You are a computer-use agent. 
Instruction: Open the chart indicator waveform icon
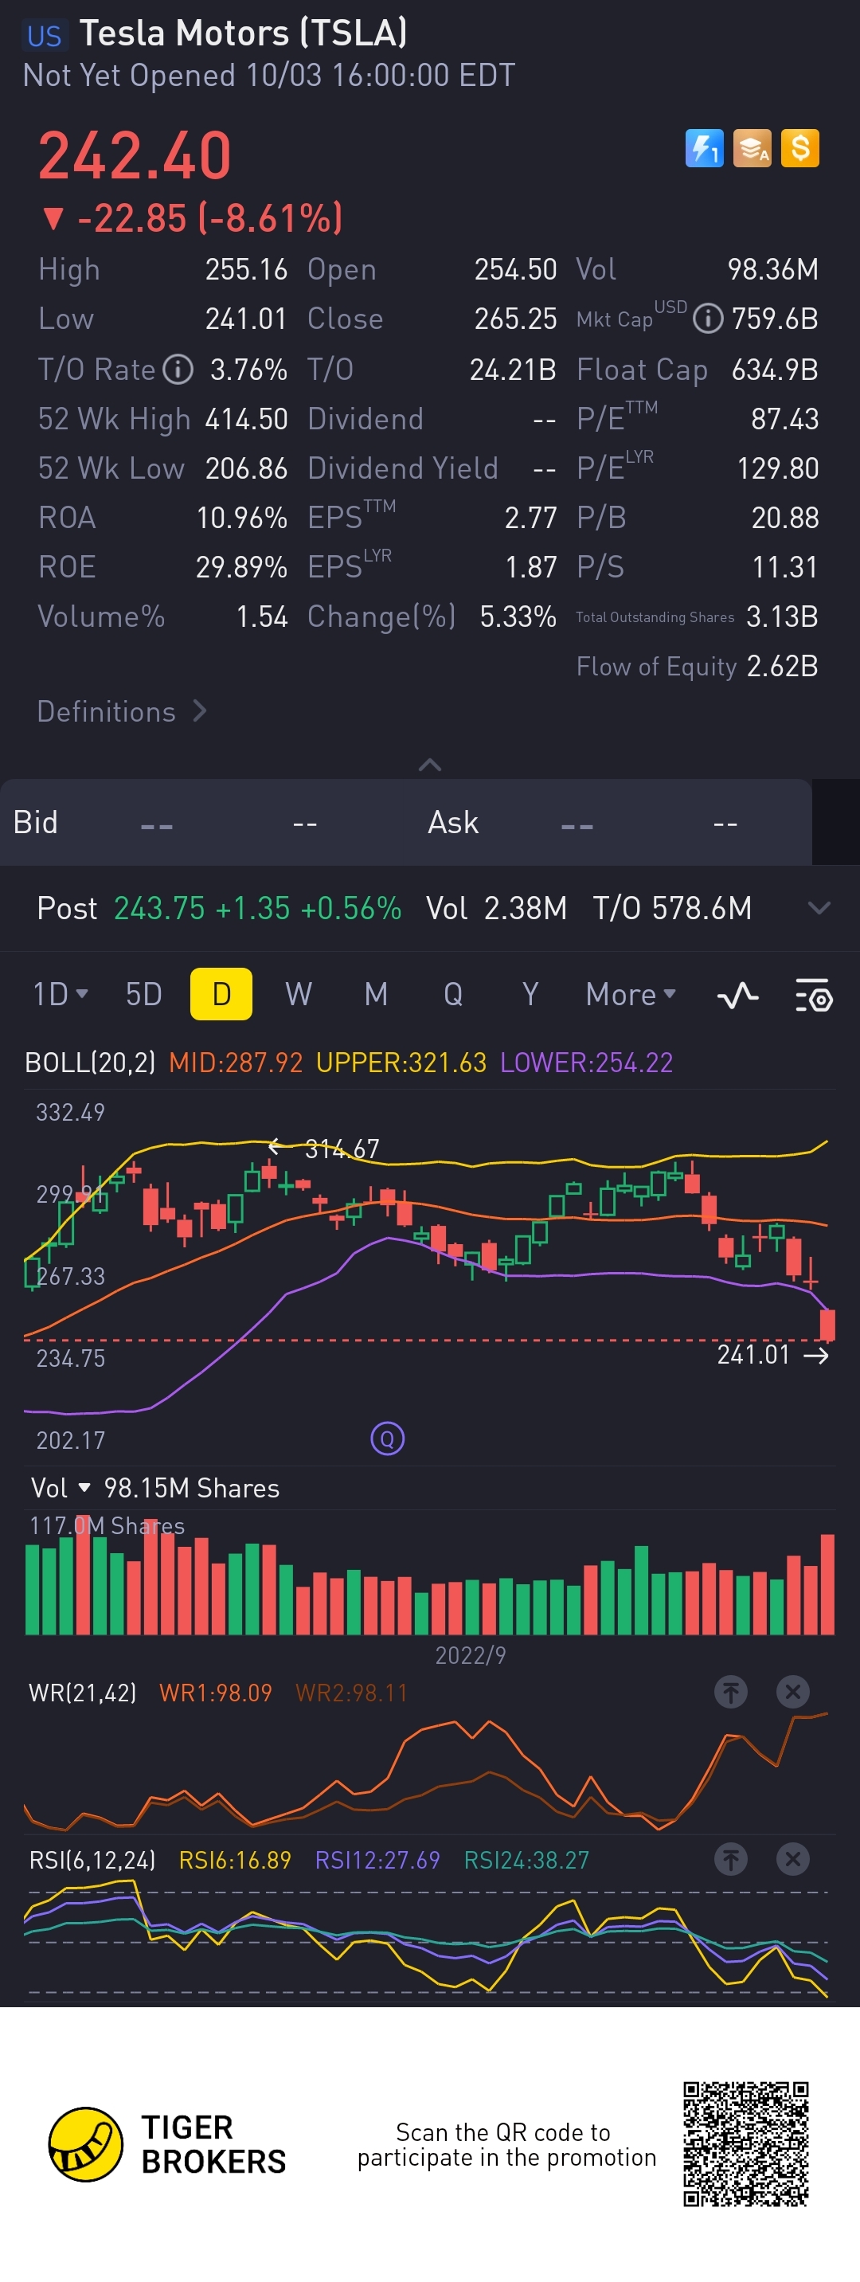click(737, 996)
